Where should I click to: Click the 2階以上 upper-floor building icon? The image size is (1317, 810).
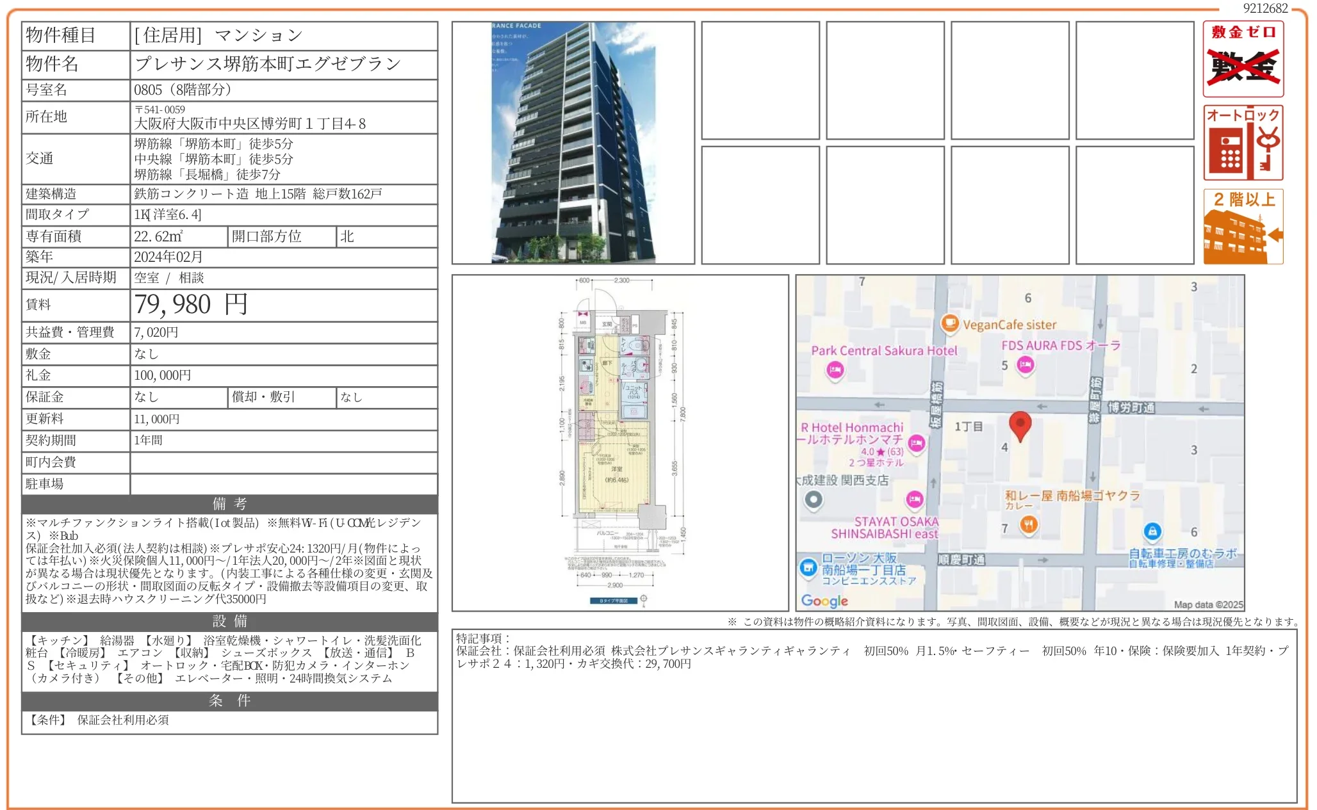[x=1243, y=227]
